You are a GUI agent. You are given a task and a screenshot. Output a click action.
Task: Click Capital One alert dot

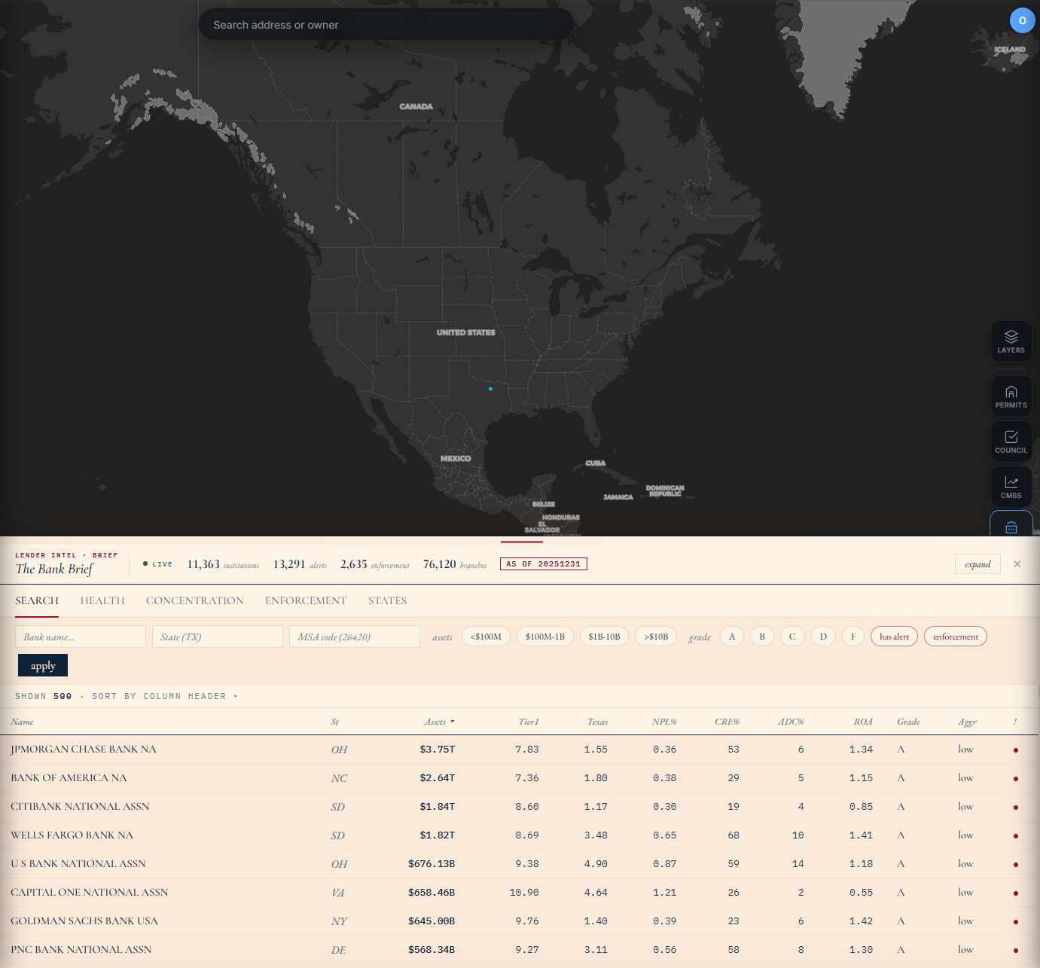coord(1016,893)
